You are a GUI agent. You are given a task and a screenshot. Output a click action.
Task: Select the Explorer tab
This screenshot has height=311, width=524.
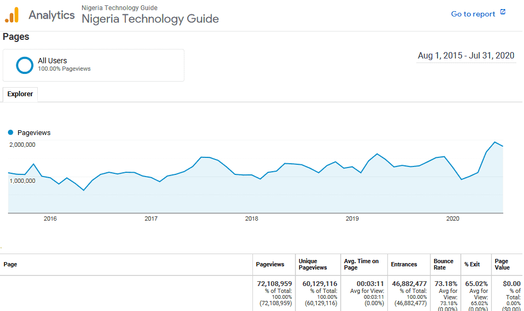[x=20, y=94]
